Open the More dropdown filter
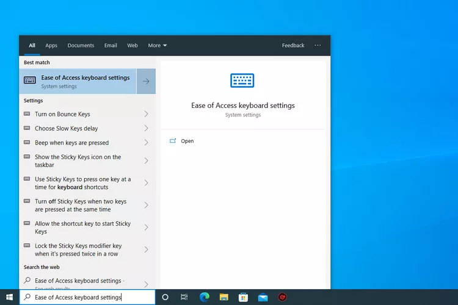Image resolution: width=458 pixels, height=305 pixels. coord(157,45)
